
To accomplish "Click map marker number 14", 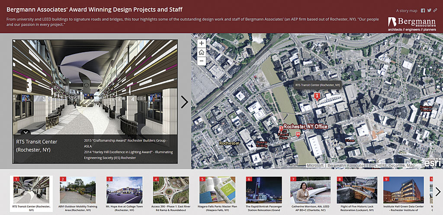I will [298, 134].
